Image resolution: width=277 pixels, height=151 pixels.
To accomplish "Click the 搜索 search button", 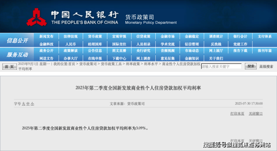I will [251, 66].
